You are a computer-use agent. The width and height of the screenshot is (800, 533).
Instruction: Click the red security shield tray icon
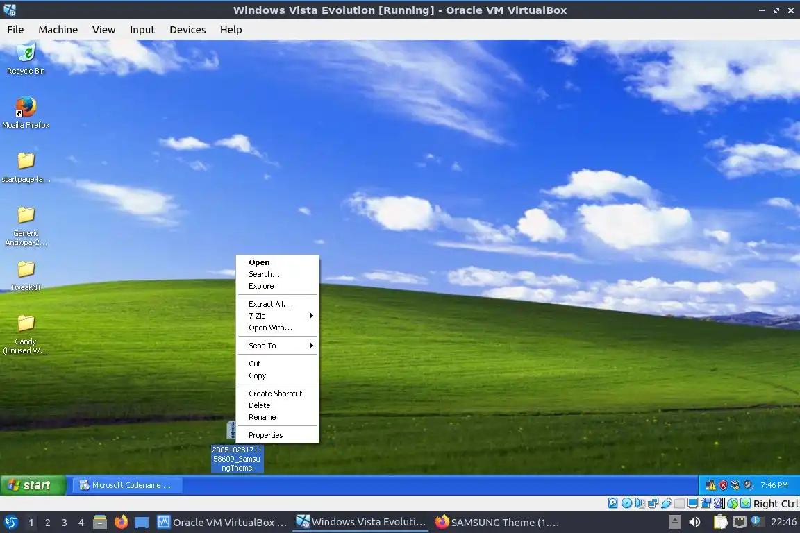tap(723, 485)
